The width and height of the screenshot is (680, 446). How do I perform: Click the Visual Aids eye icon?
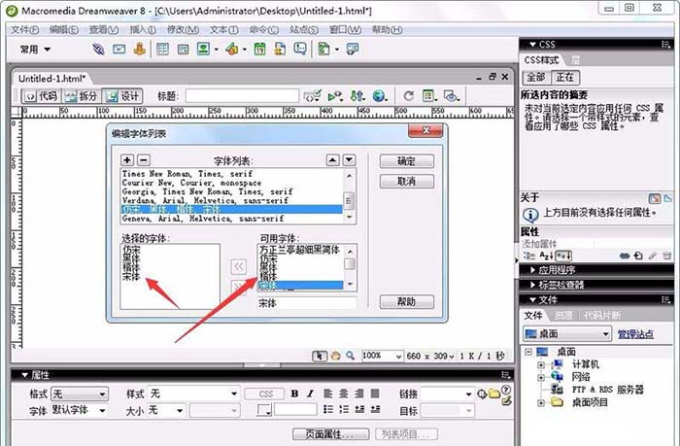(x=451, y=95)
